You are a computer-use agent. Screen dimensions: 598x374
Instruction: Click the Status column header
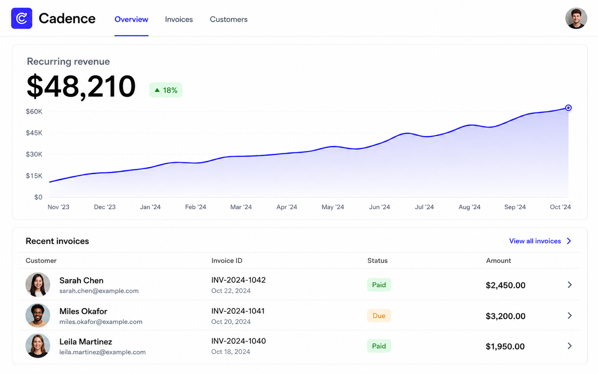(377, 261)
